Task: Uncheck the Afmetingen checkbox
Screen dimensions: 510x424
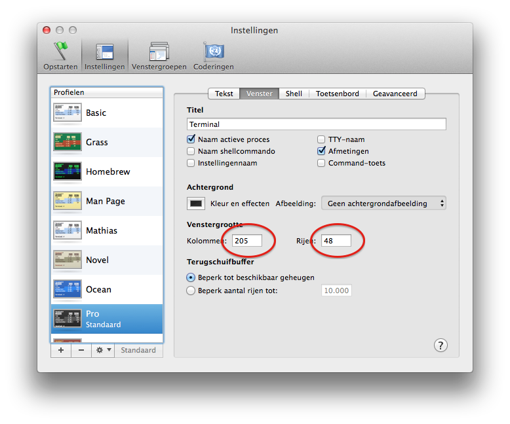Action: click(322, 151)
